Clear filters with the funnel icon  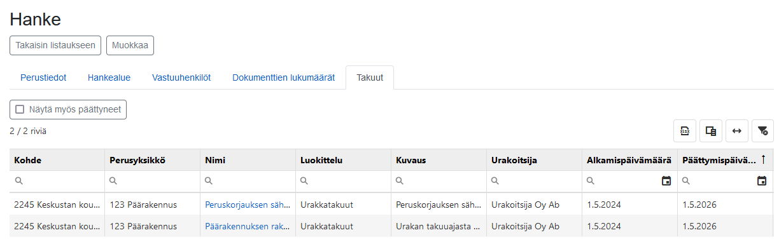pos(762,131)
